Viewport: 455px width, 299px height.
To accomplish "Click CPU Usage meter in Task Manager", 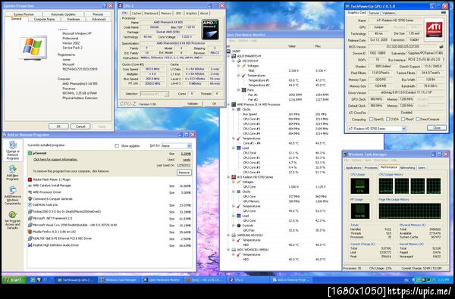I will coord(359,185).
